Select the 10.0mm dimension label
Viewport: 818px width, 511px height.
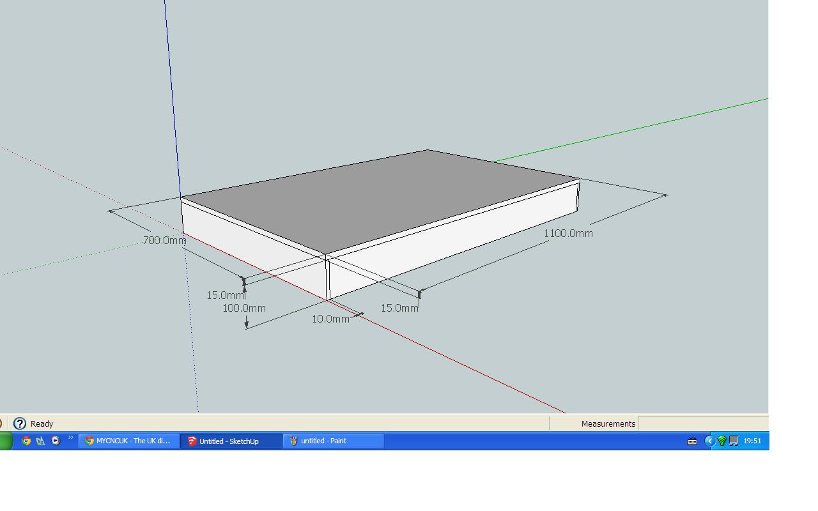click(330, 319)
